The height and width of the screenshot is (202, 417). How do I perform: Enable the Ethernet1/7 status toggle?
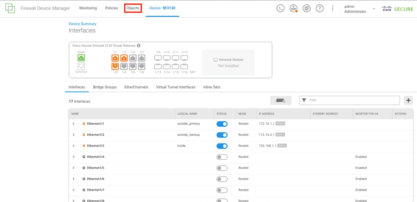222,190
